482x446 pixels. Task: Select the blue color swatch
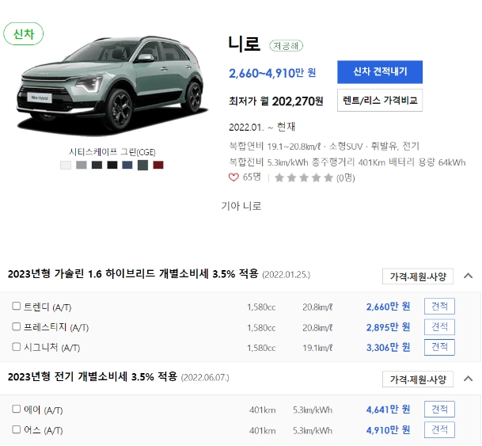(127, 166)
